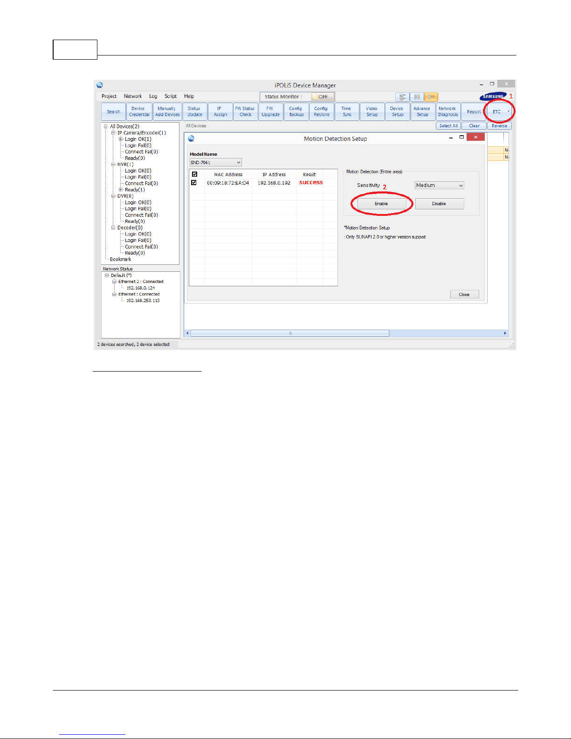Click the Search toolbar button

113,112
